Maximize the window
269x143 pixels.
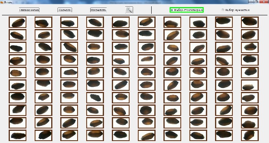[x=256, y=2]
